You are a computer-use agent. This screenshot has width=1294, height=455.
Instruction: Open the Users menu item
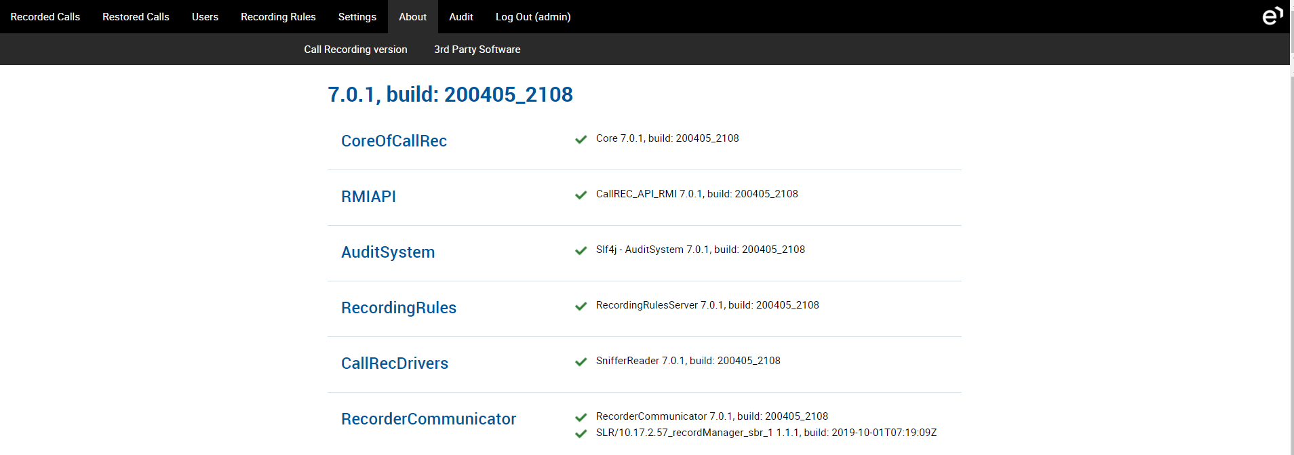click(x=205, y=17)
